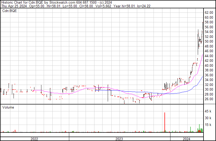Select the 2022 year label
Screen dimensions: 216x141
[34, 139]
